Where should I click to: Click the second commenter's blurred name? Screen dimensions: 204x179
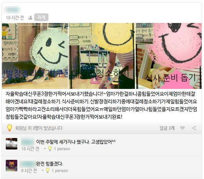point(28,164)
